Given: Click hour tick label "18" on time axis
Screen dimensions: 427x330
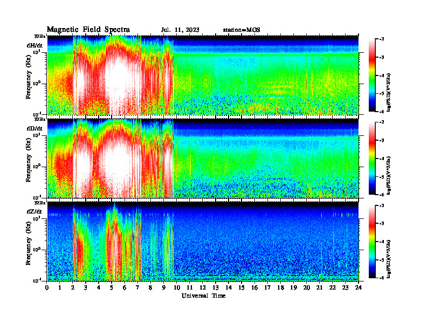Looking at the screenshot, I should pos(280,287).
